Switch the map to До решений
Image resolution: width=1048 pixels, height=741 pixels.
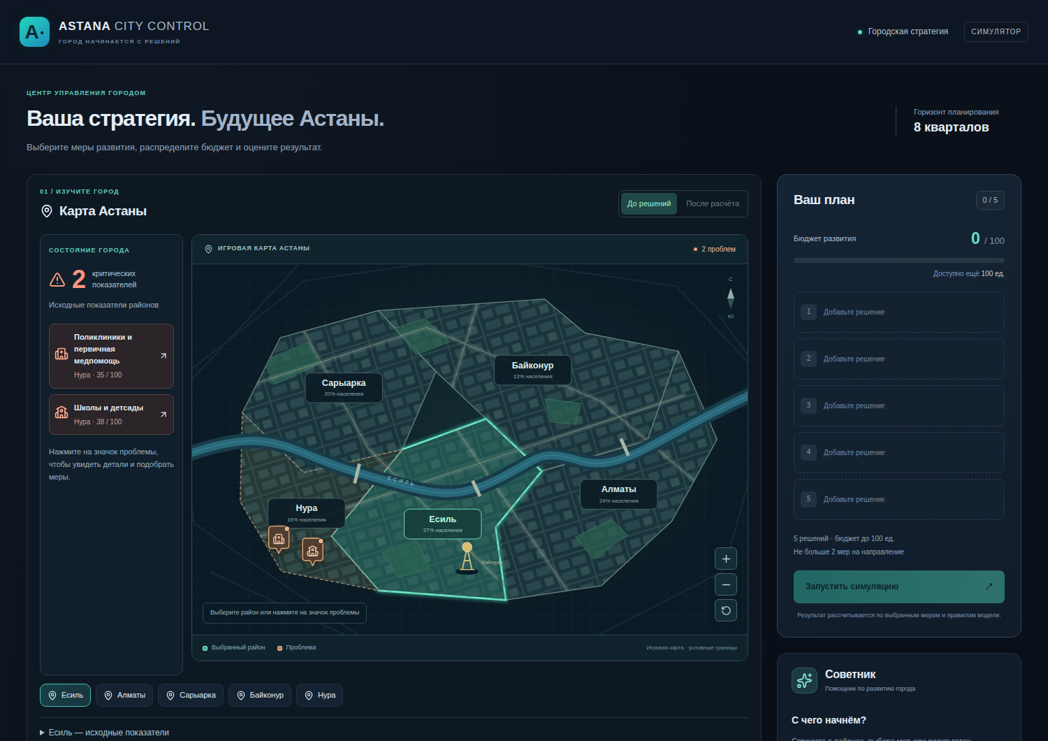[649, 203]
